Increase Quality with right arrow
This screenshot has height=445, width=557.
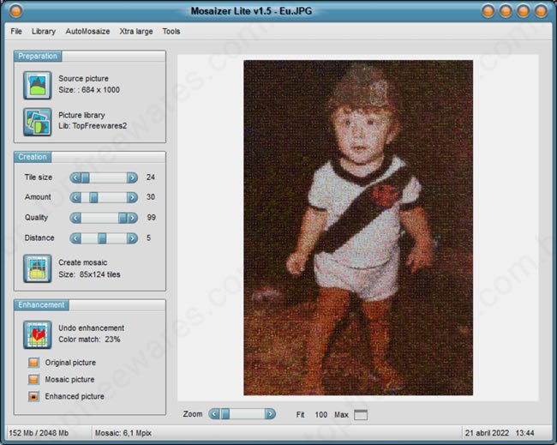pyautogui.click(x=132, y=218)
